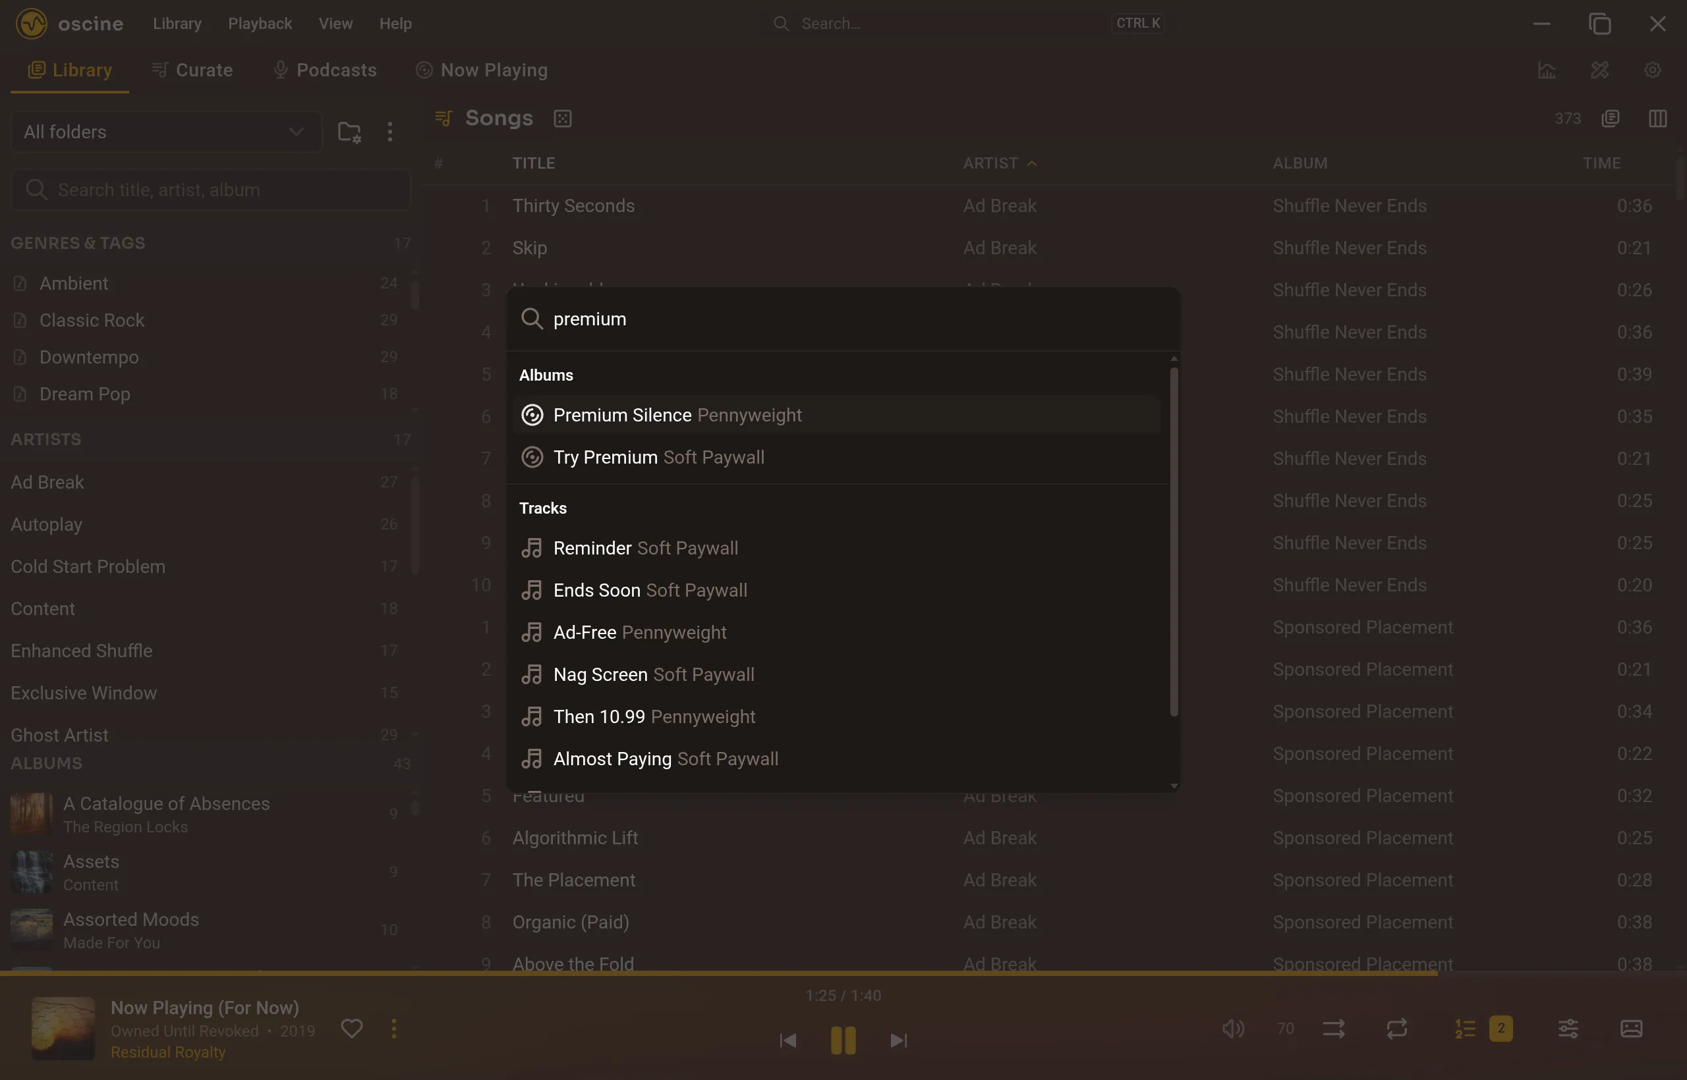The width and height of the screenshot is (1687, 1080).
Task: Toggle repeat mode in player bar
Action: pos(1396,1029)
